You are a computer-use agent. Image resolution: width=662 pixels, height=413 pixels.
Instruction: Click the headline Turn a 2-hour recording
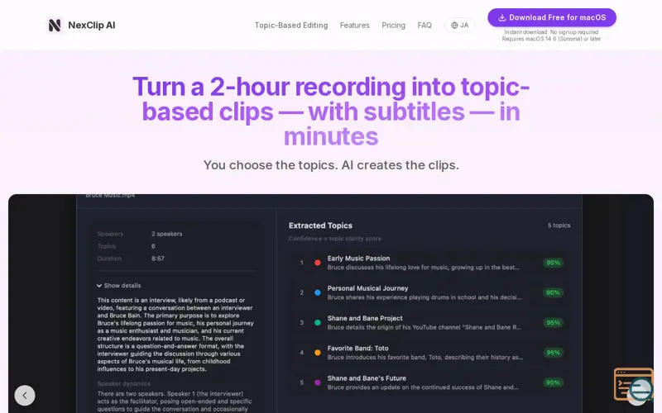(x=331, y=112)
